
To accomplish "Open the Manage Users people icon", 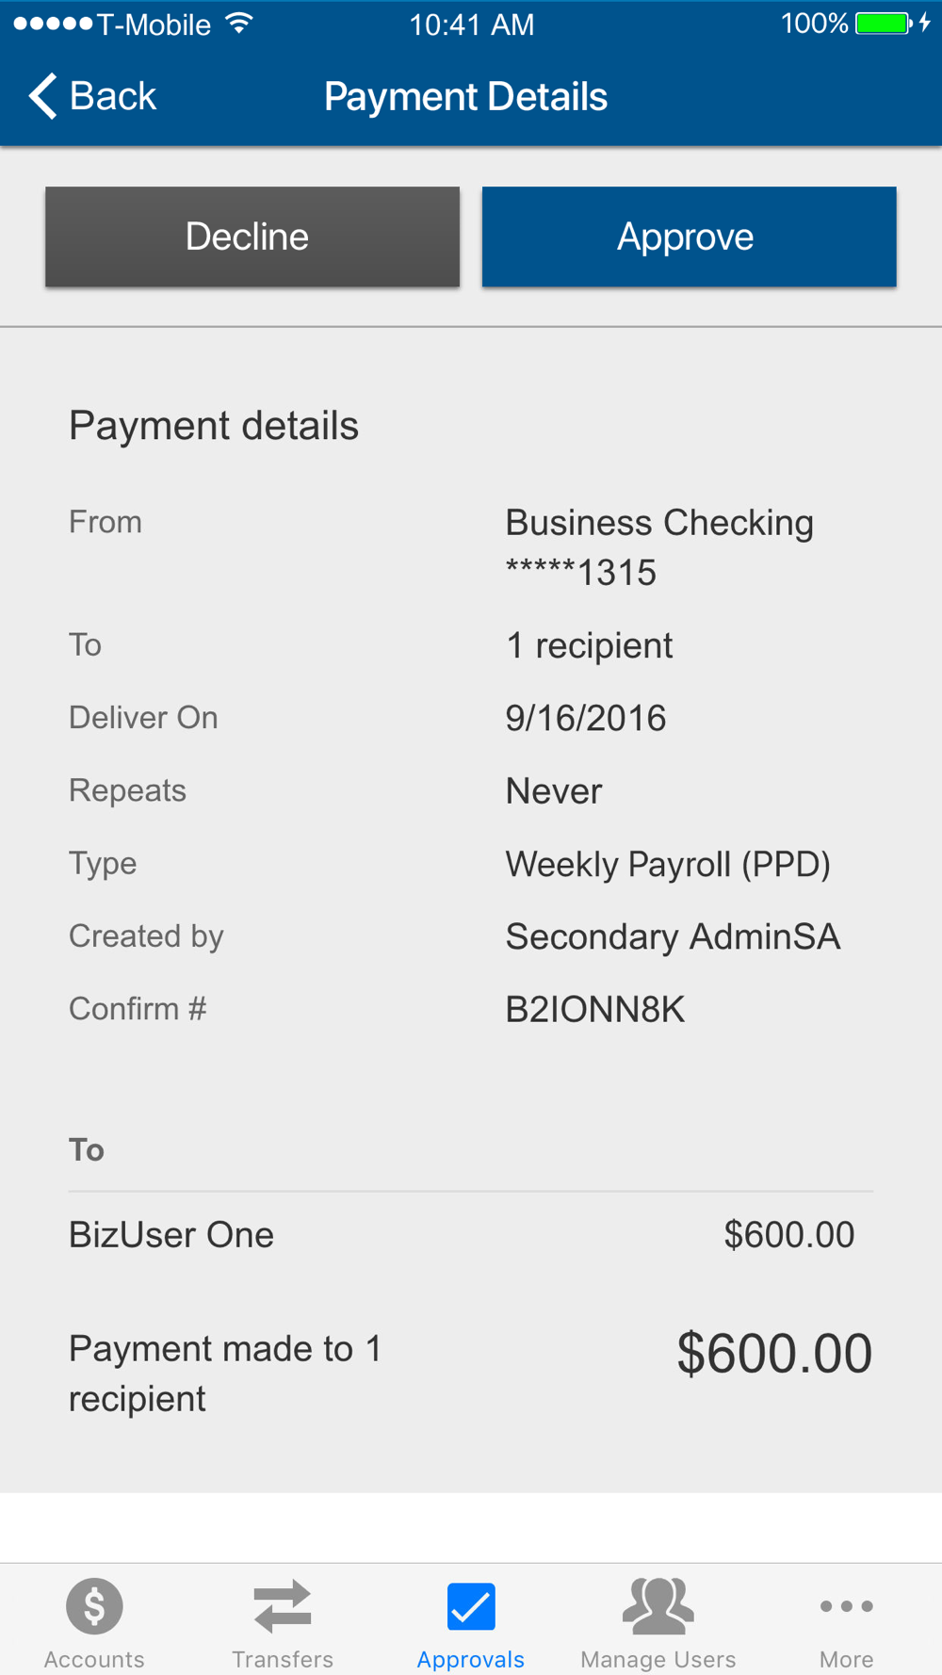I will [658, 1605].
